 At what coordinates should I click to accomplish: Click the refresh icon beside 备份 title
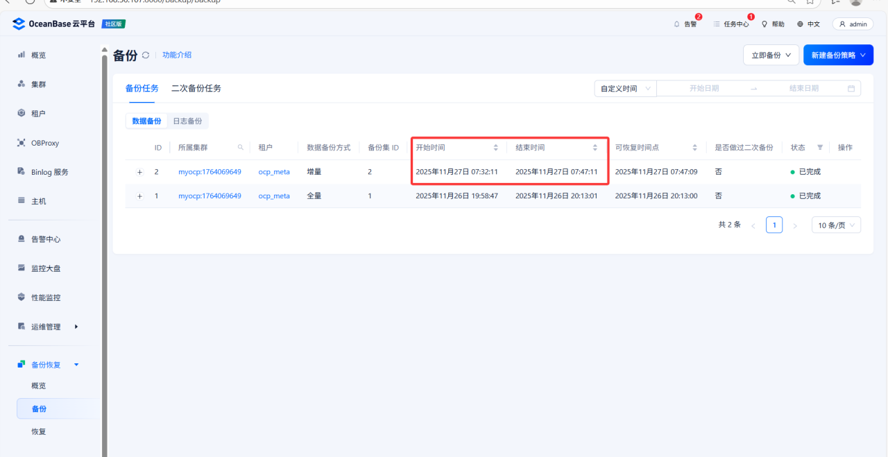146,55
